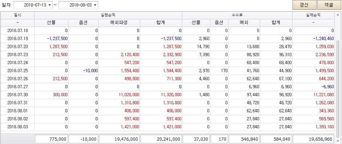Click the -1,240,460 actual profit value
The height and width of the screenshot is (144, 342).
323,39
